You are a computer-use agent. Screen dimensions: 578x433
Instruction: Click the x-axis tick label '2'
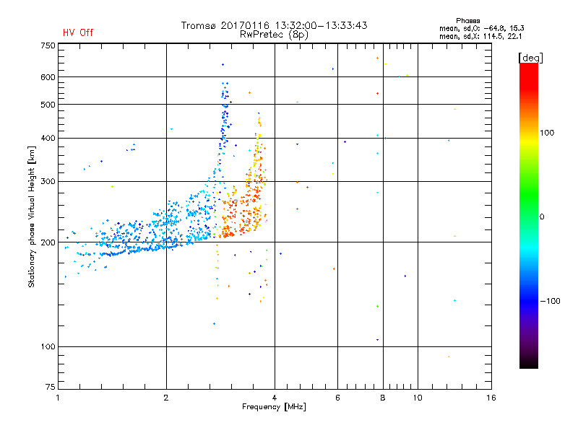click(x=166, y=398)
